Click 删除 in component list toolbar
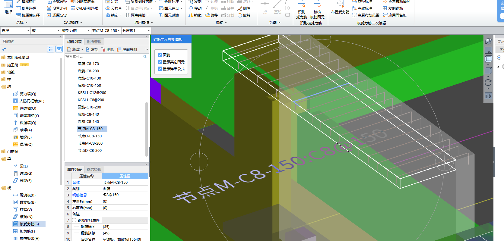The width and height of the screenshot is (504, 241). [x=108, y=49]
